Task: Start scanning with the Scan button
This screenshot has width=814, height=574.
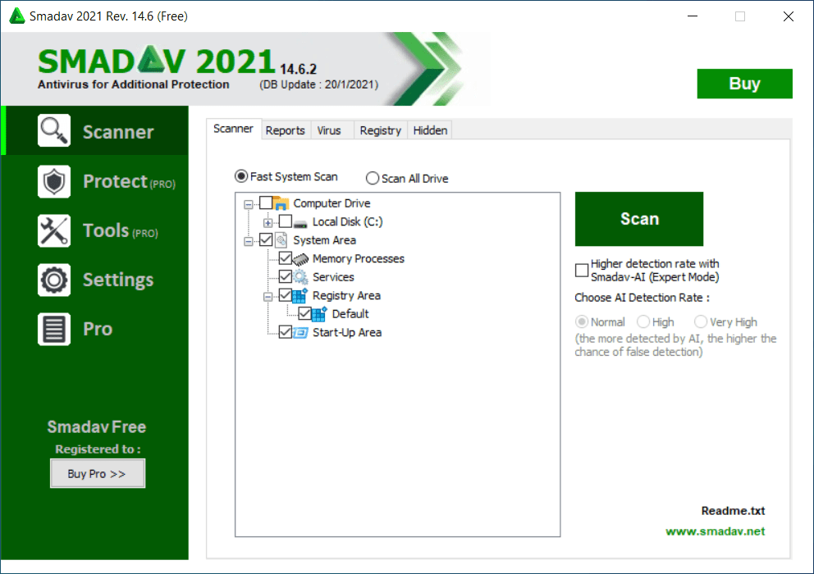Action: (x=639, y=219)
